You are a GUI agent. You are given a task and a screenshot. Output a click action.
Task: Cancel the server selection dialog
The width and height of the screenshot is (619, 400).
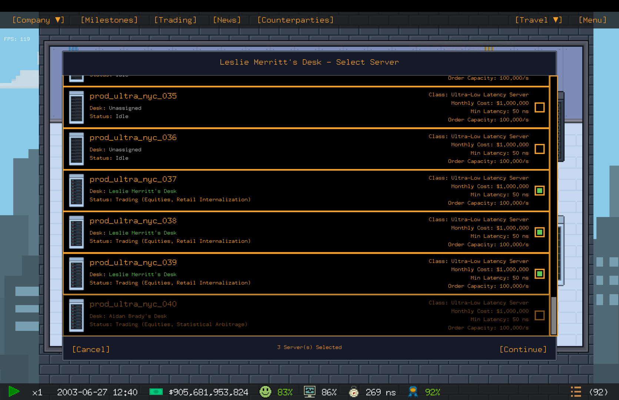click(x=91, y=349)
